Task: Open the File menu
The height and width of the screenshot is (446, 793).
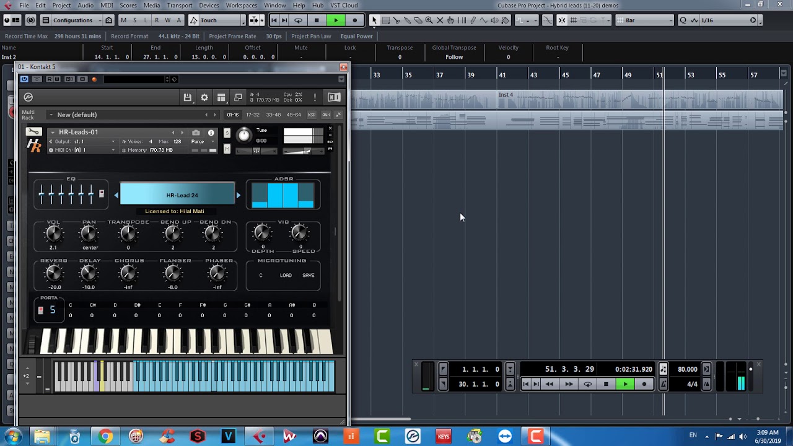Action: point(24,6)
